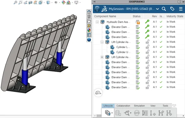Open the 3DEXPERIENCE globe task pane tab
Viewport: 185px width, 118px height.
pos(89,40)
